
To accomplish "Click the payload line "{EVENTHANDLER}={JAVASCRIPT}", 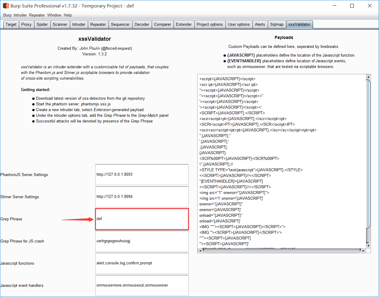I will point(231,181).
